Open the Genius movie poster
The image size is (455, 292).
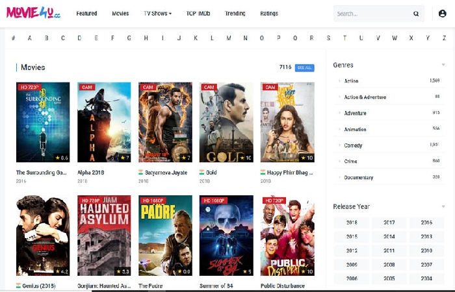(x=43, y=236)
